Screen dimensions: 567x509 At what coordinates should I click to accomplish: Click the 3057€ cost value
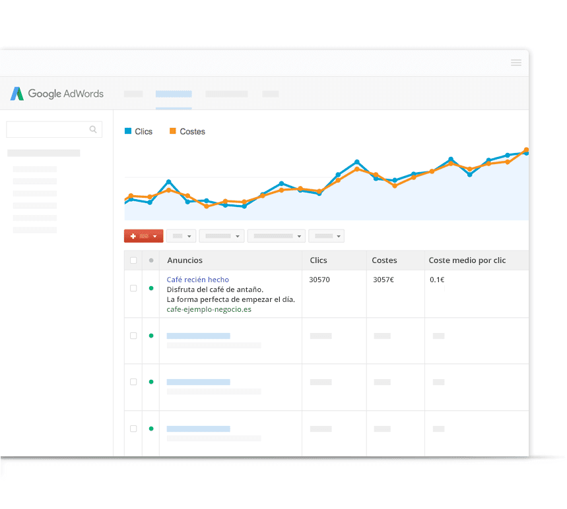[384, 280]
